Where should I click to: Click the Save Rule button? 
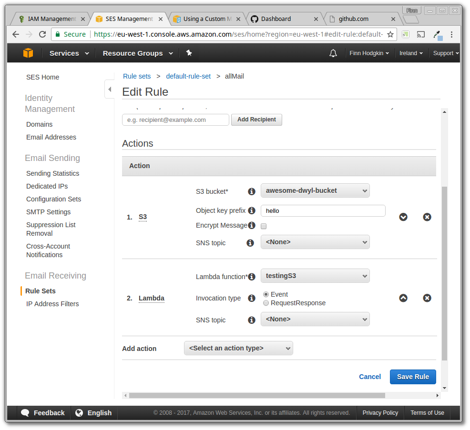[413, 377]
